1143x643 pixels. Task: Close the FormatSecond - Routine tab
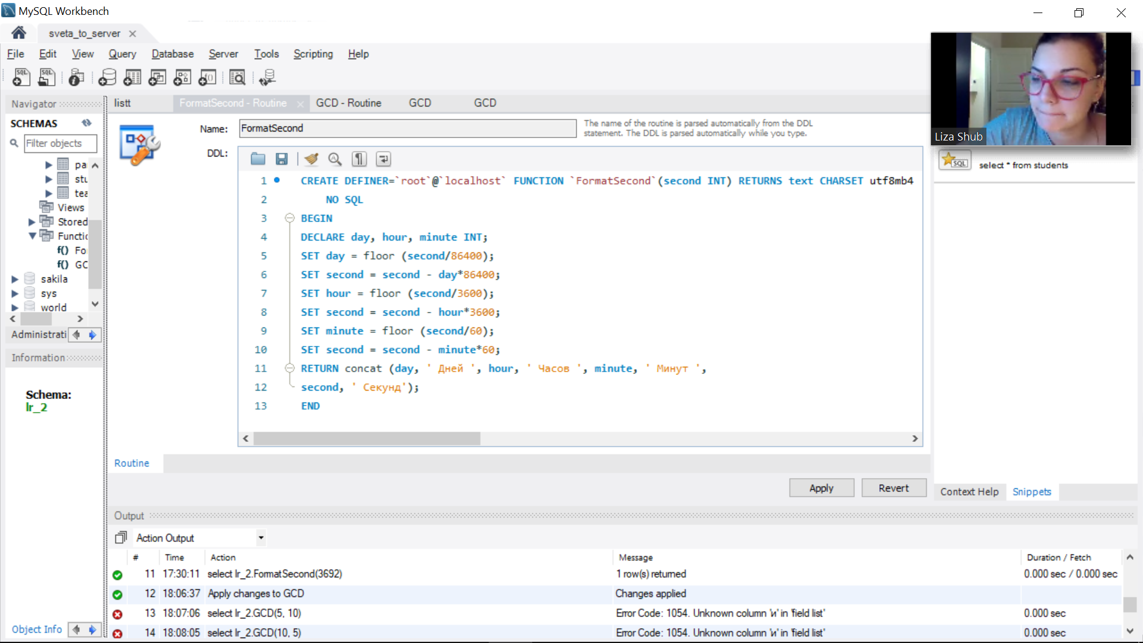coord(300,104)
